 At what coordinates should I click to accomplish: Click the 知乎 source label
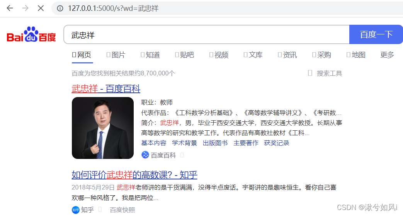[87, 210]
